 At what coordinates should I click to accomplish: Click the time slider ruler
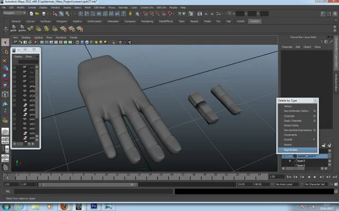click(x=136, y=177)
